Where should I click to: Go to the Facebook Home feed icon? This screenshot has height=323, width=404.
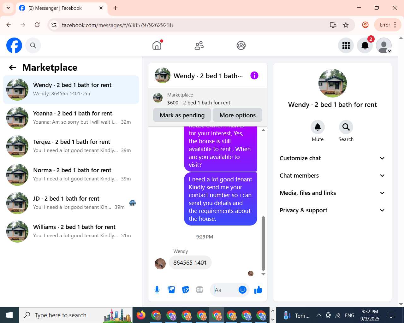157,45
